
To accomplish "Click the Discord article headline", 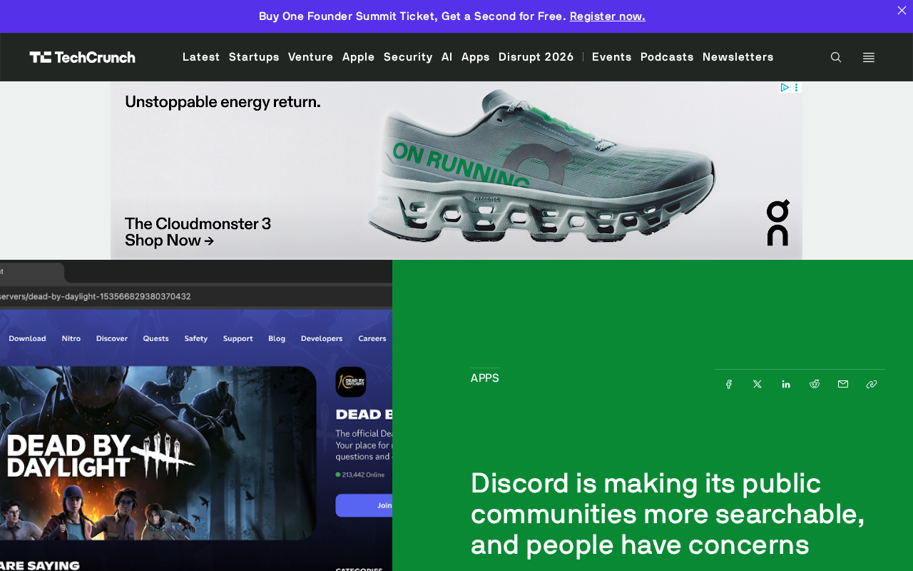I will pos(668,514).
